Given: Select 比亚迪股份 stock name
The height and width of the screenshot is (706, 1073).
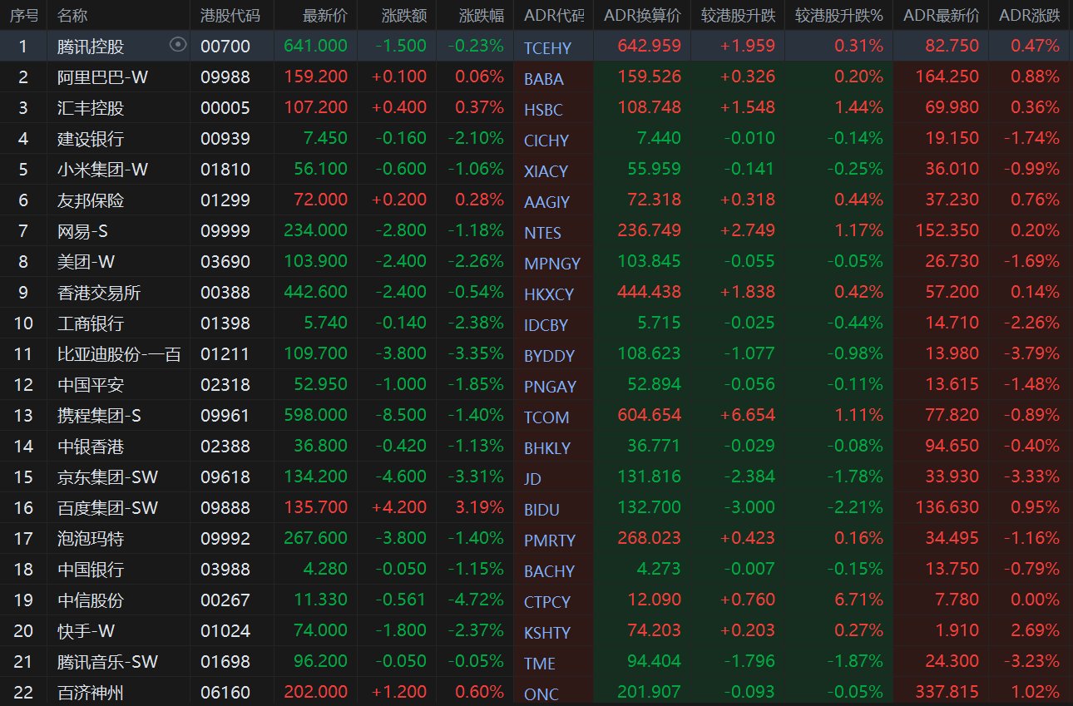Looking at the screenshot, I should point(119,354).
